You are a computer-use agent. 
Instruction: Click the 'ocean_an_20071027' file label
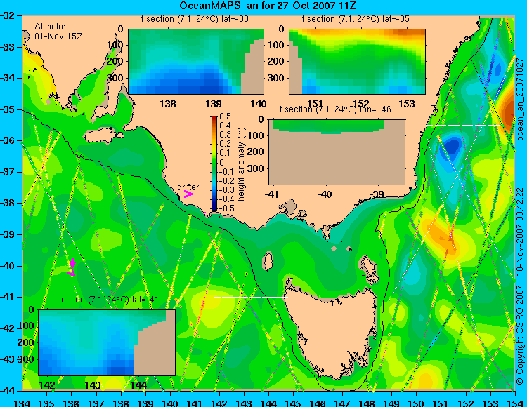tap(519, 100)
